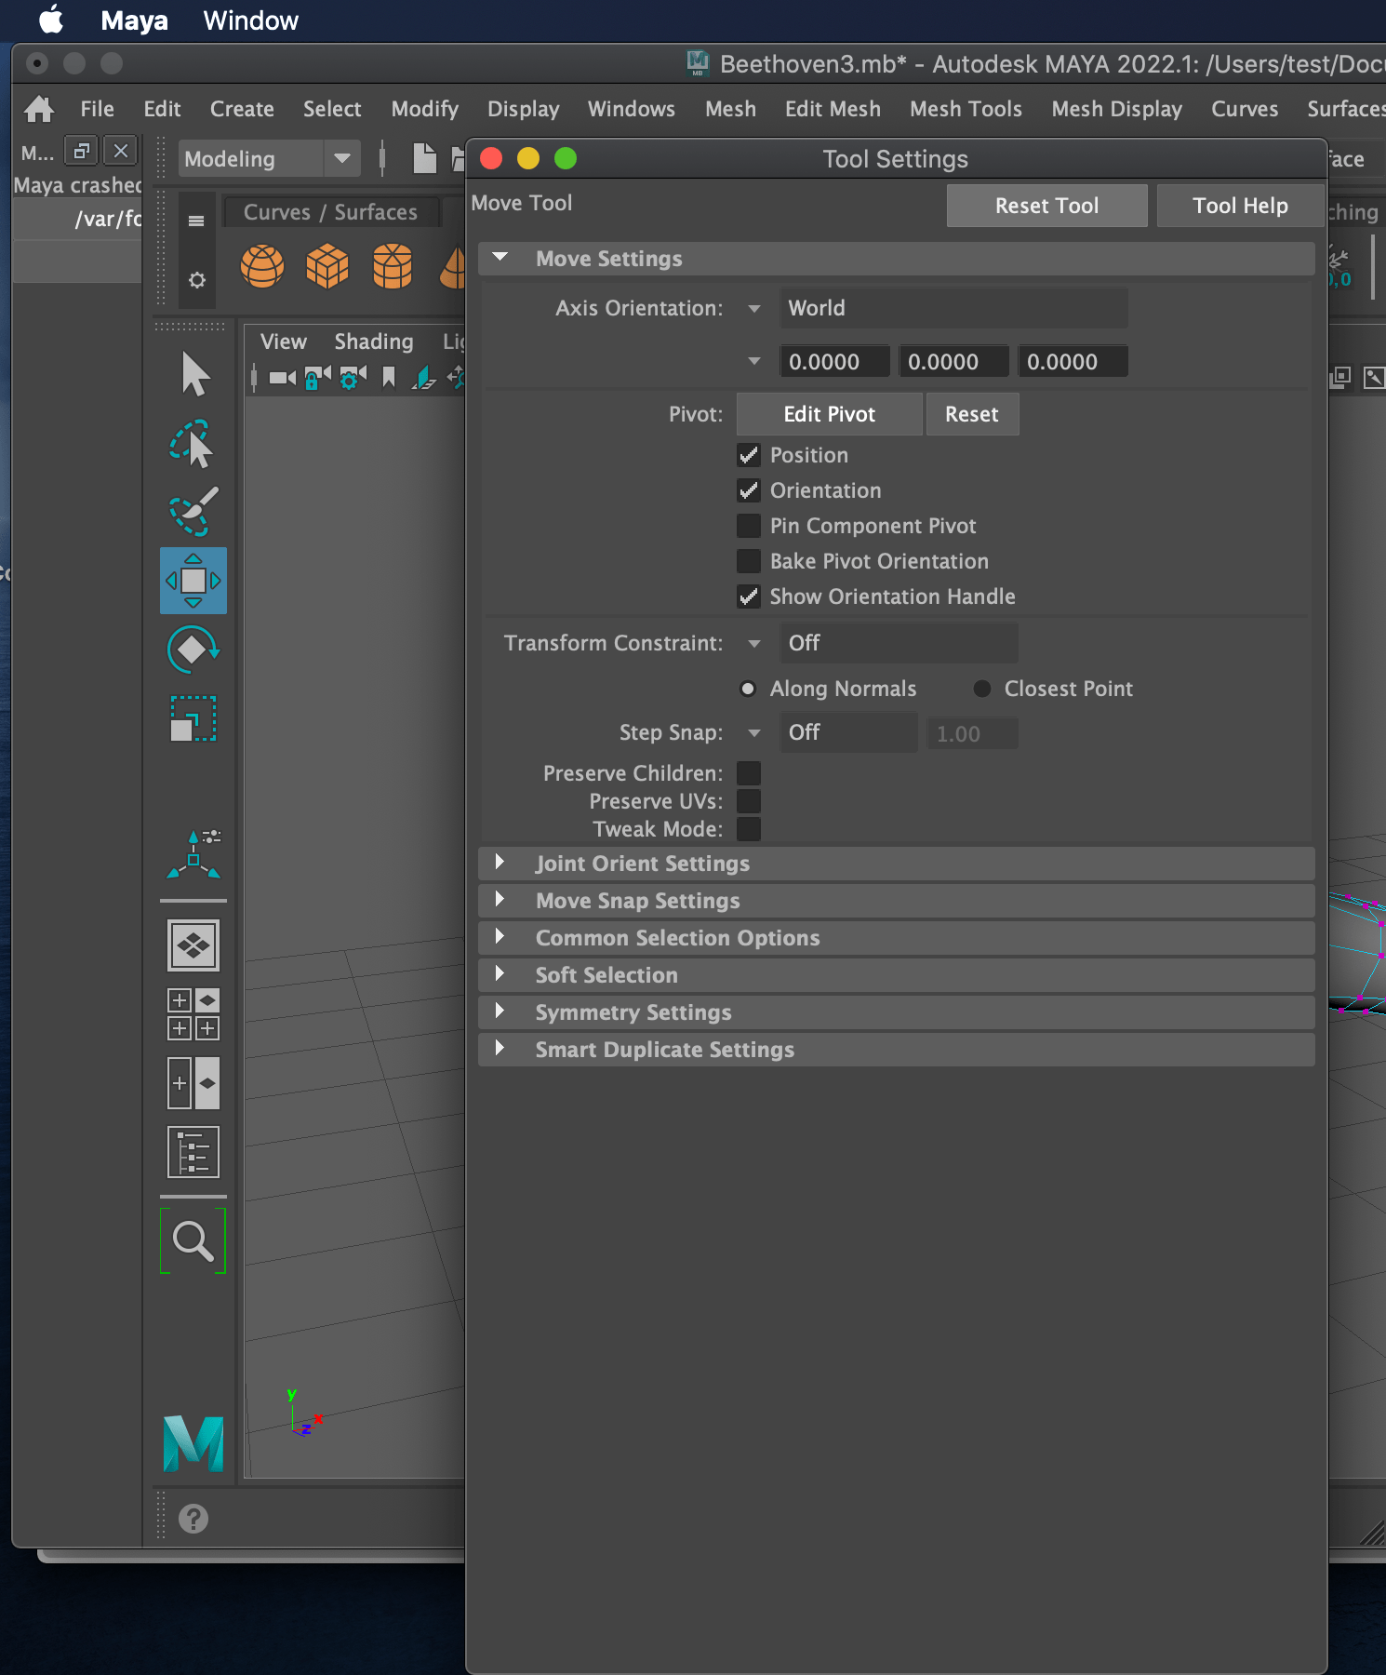Close the crash message side panel

(121, 151)
